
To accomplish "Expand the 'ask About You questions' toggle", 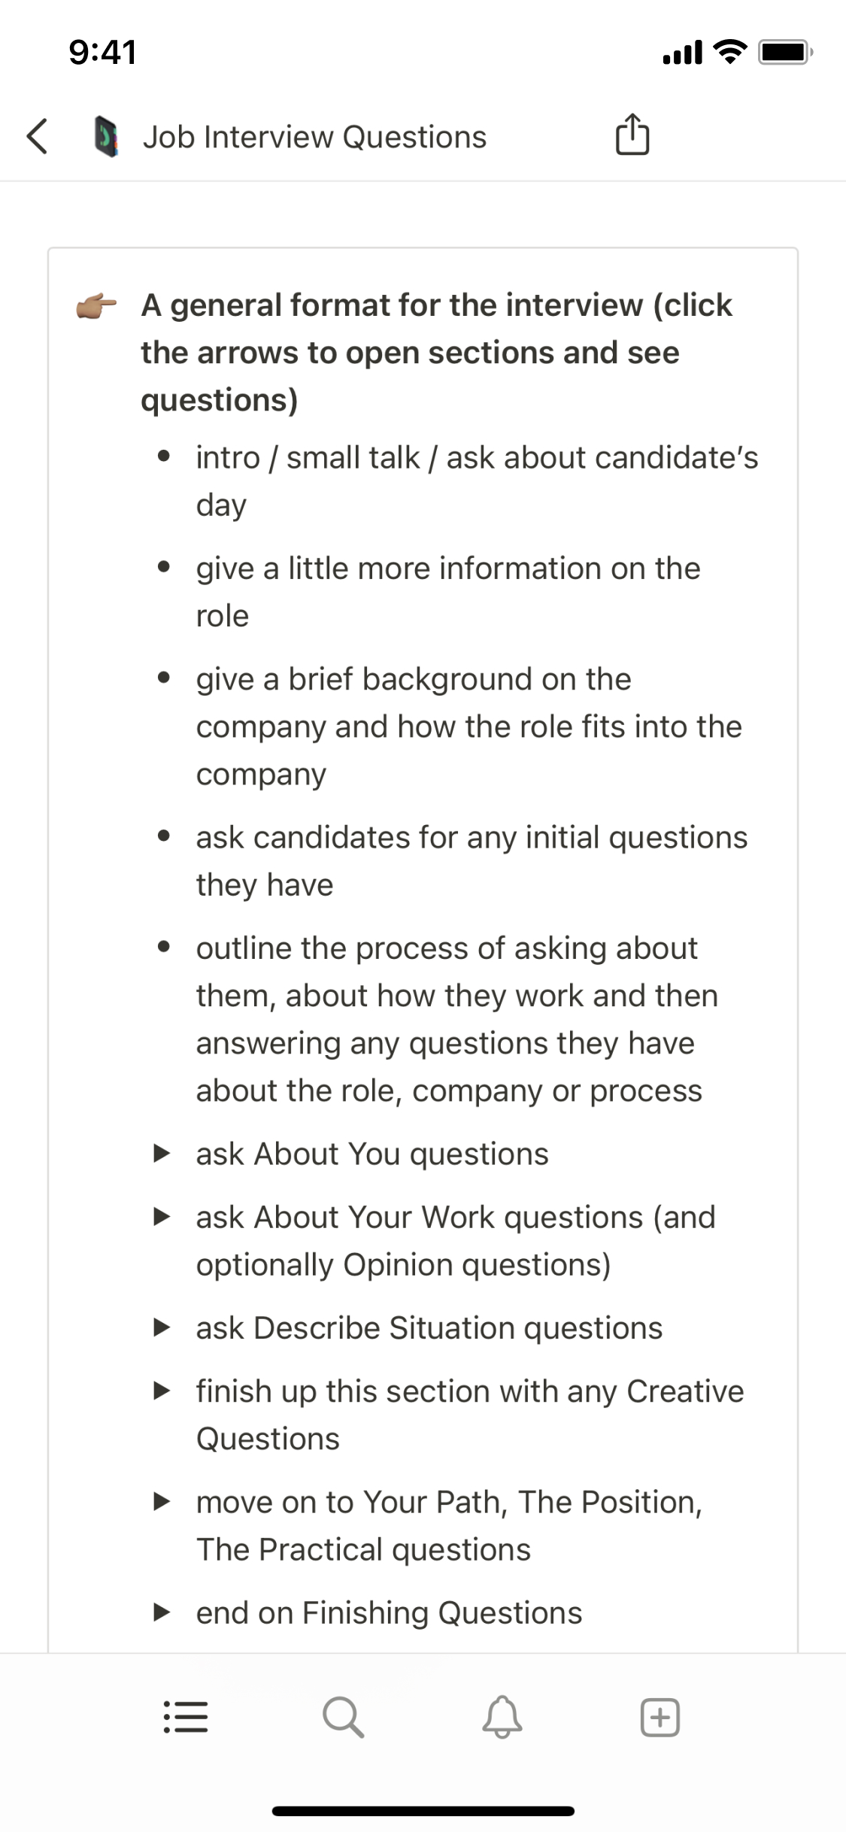I will (161, 1154).
